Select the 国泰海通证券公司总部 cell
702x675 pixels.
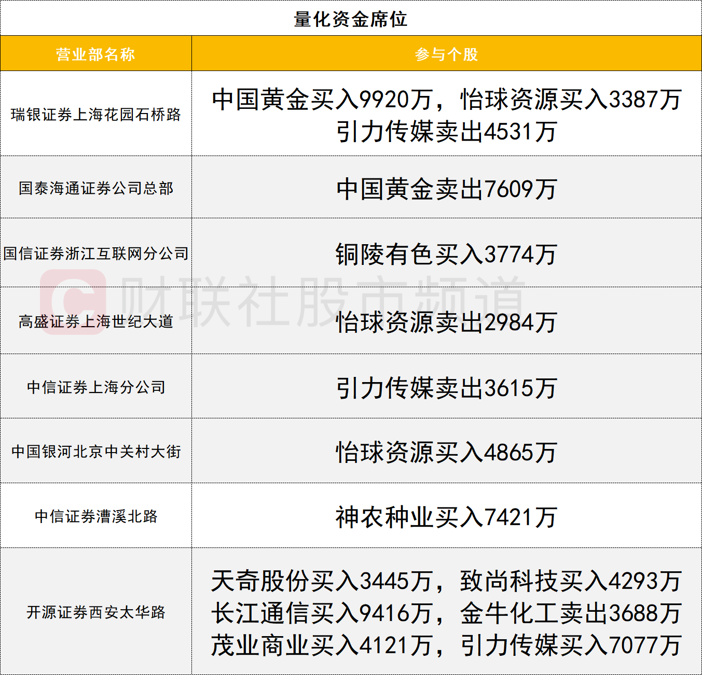[x=95, y=188]
